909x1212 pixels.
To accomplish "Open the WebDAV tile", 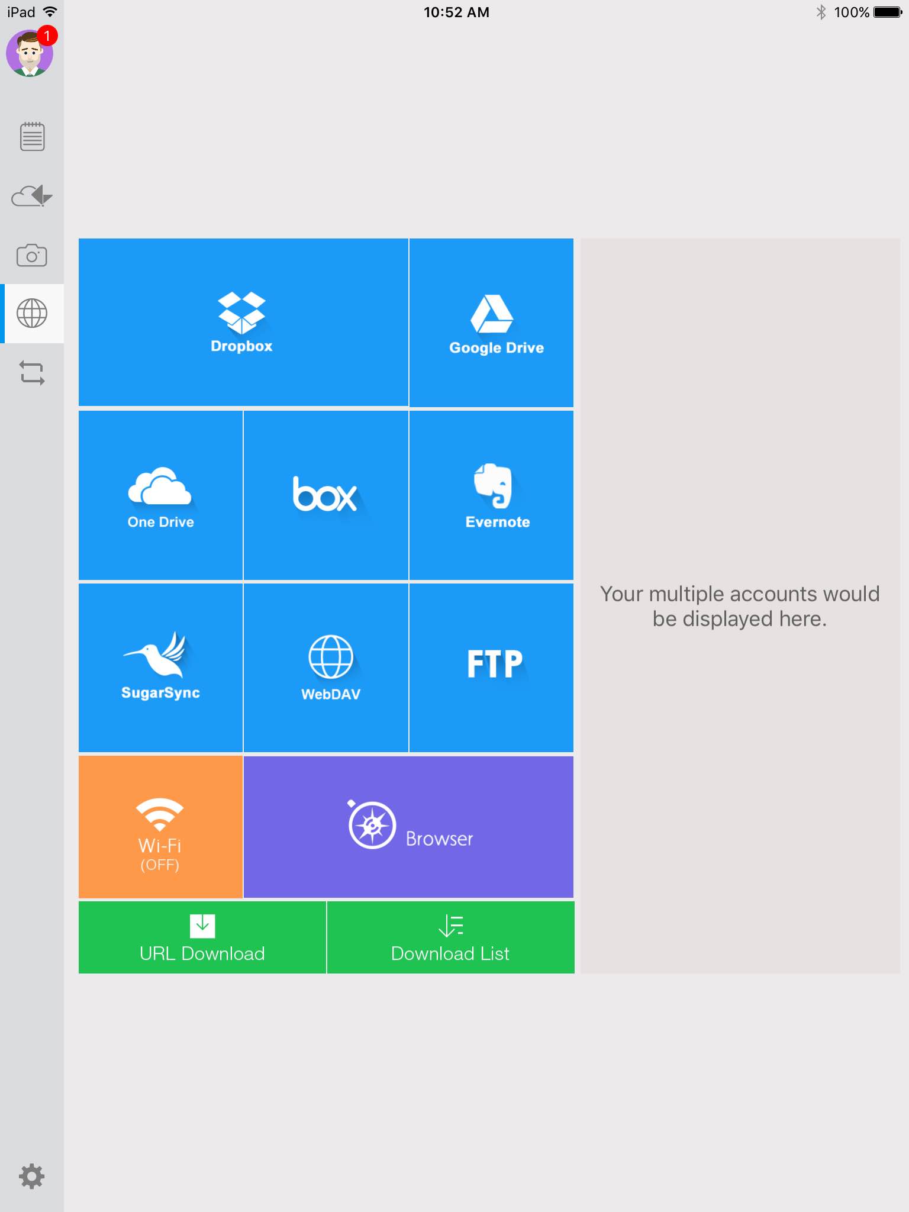I will click(326, 668).
